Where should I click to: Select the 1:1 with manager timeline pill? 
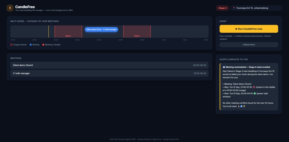[x=110, y=29]
